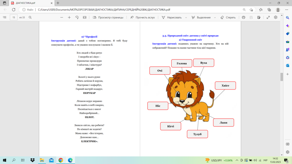Show hidden system tray icons chevron
This screenshot has height=164, width=292.
click(x=237, y=160)
